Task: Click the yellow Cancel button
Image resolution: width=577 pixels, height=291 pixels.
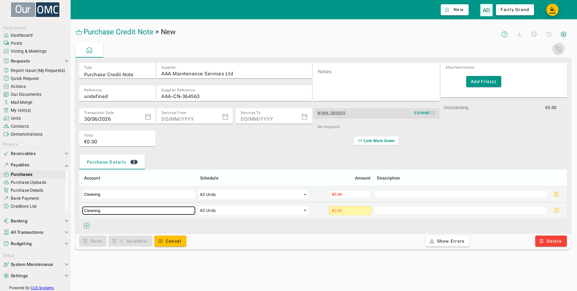Action: click(x=170, y=241)
